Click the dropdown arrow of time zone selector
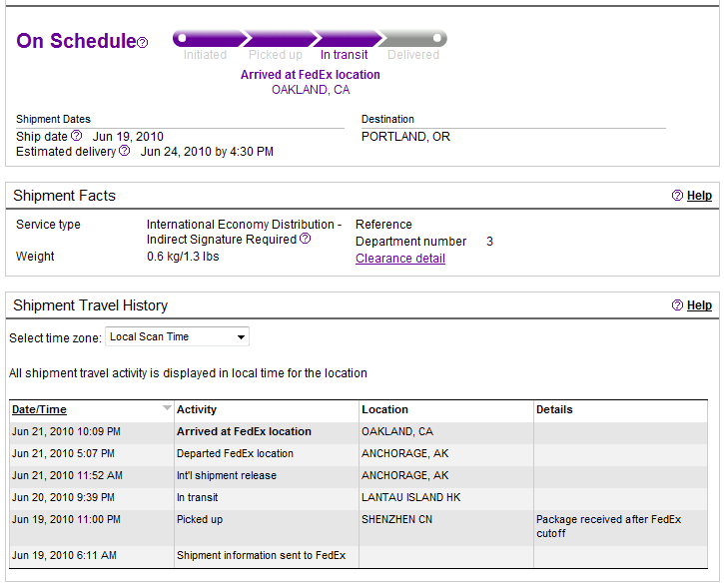 tap(241, 336)
